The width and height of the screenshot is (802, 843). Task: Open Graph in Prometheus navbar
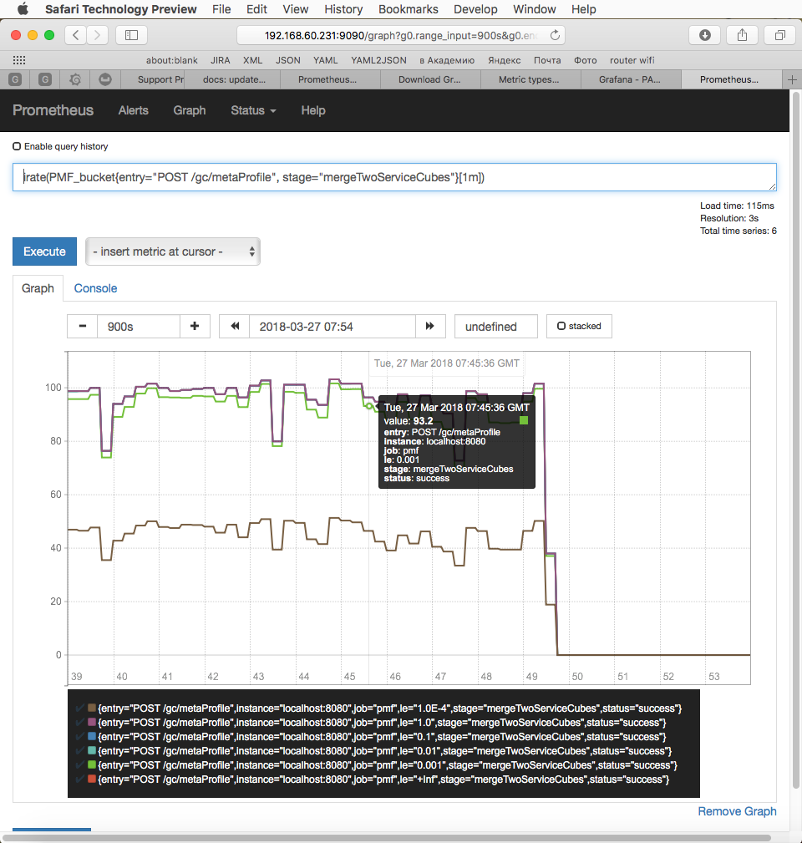point(189,110)
